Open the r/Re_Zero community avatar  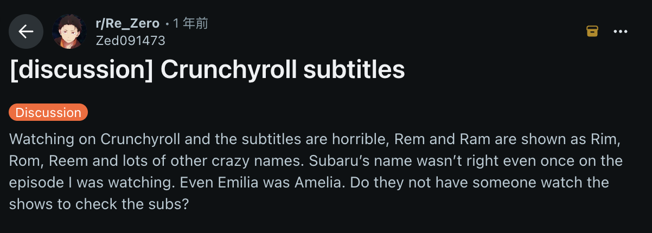pyautogui.click(x=69, y=31)
